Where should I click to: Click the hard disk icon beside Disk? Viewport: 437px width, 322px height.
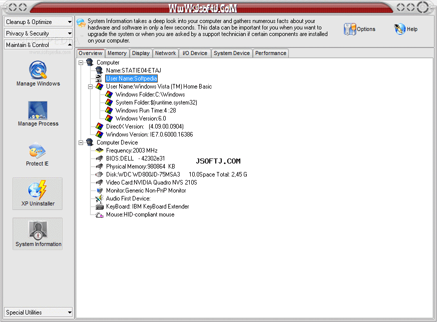99,174
